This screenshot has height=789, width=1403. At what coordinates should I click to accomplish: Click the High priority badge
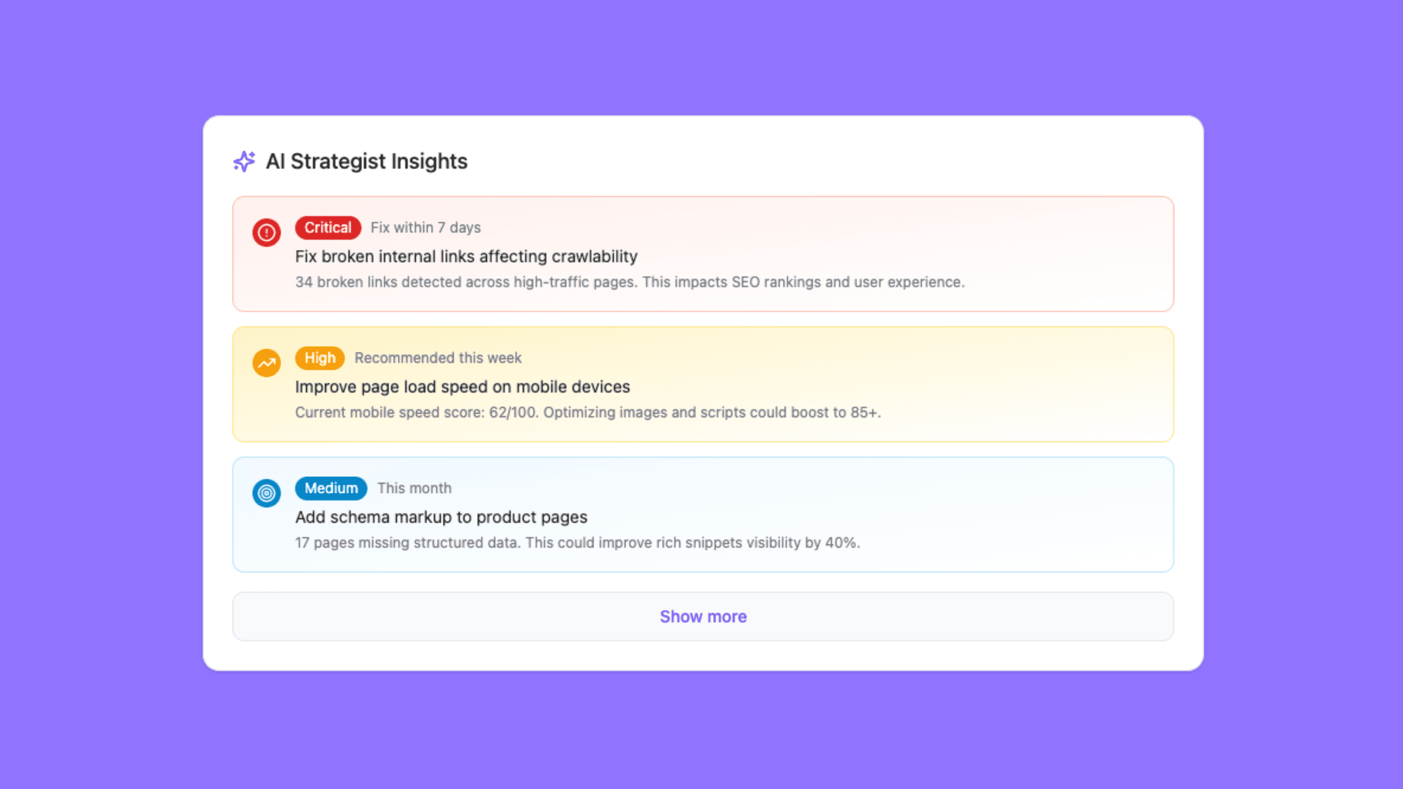[319, 358]
